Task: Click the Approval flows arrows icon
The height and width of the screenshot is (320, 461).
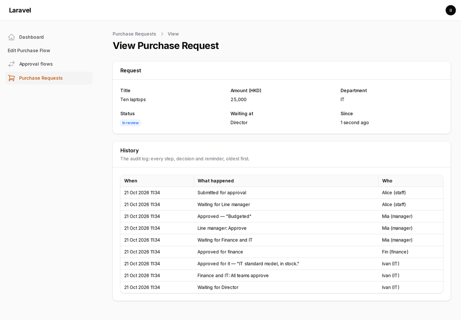Action: [11, 64]
